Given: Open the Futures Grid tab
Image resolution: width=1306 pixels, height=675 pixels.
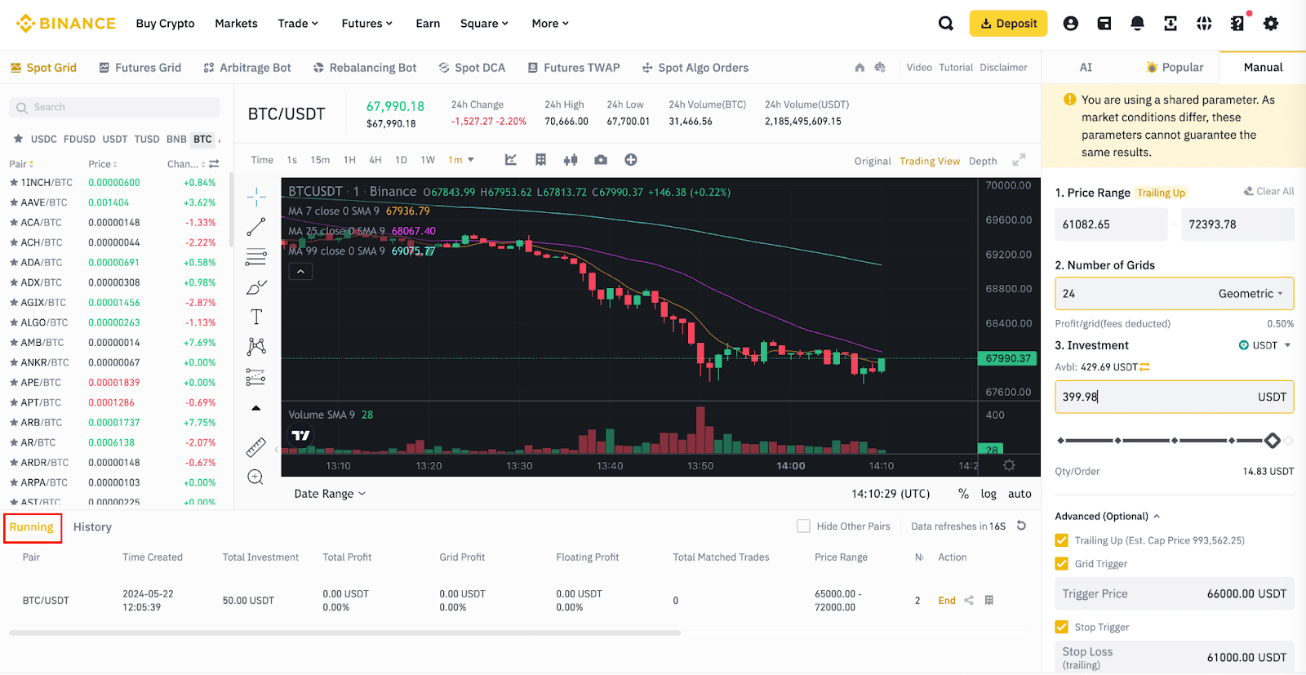Looking at the screenshot, I should click(x=140, y=68).
